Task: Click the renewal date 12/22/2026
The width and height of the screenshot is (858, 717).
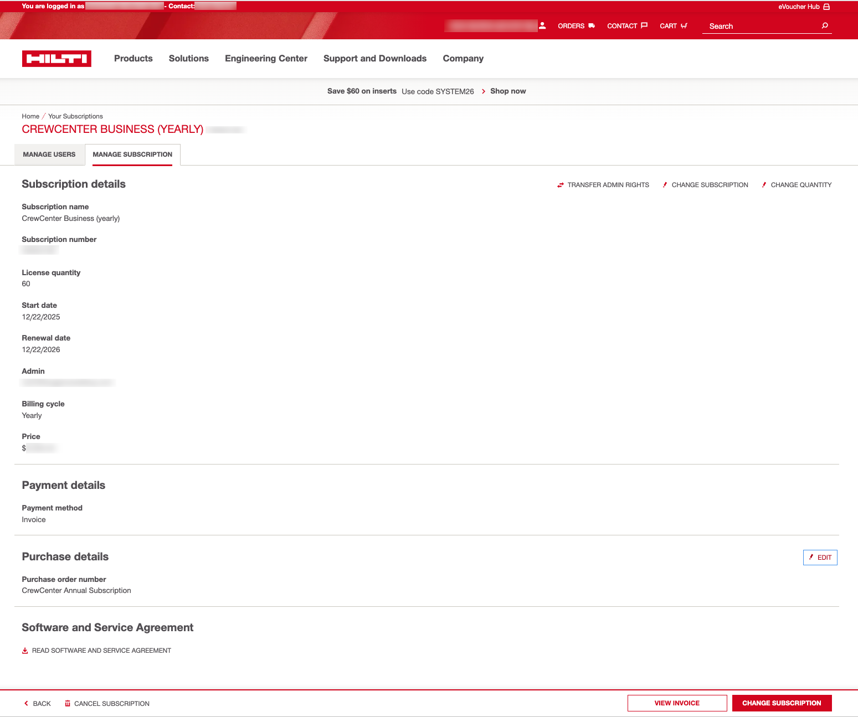Action: tap(41, 349)
